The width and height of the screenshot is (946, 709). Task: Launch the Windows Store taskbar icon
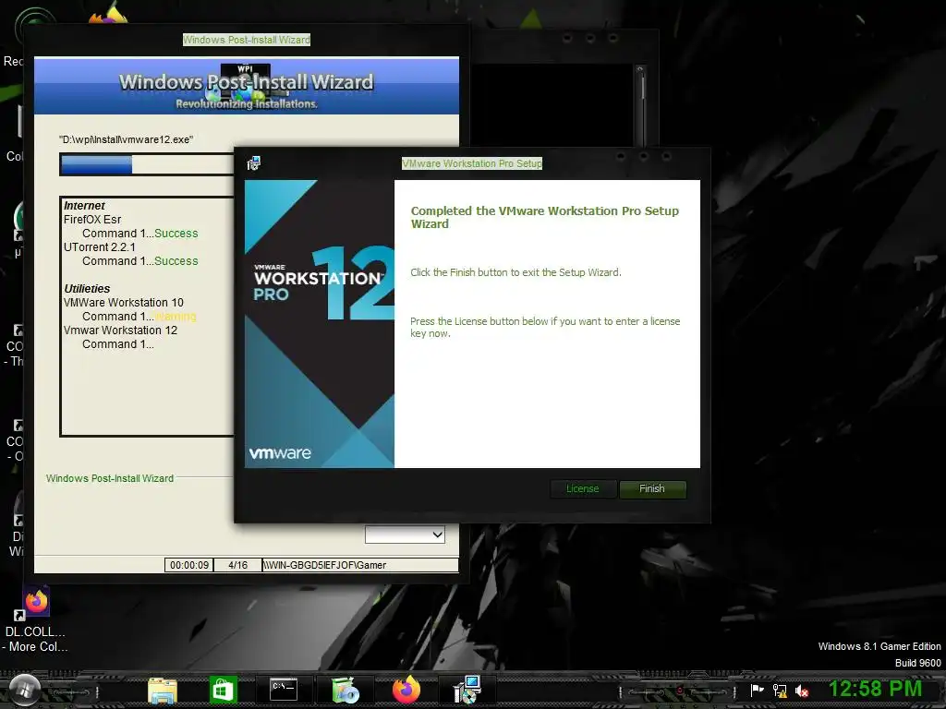(x=224, y=690)
